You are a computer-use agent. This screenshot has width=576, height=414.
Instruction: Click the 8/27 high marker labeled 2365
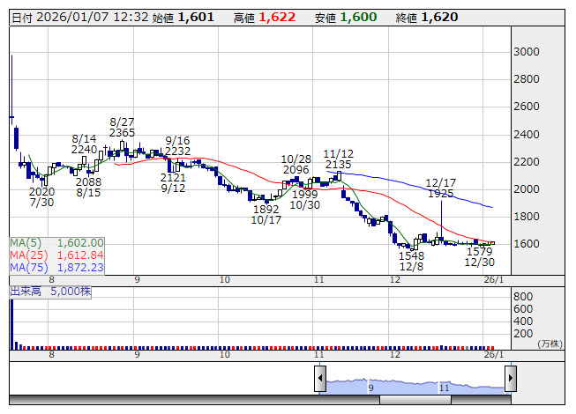122,133
